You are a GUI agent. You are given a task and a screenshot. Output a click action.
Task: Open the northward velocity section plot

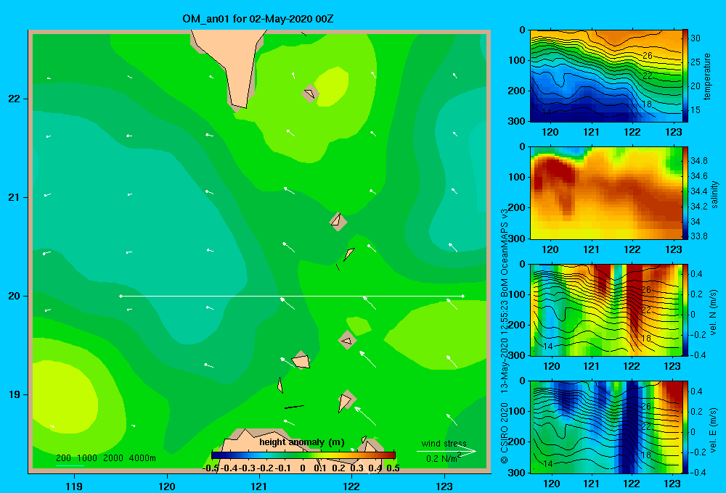point(605,310)
